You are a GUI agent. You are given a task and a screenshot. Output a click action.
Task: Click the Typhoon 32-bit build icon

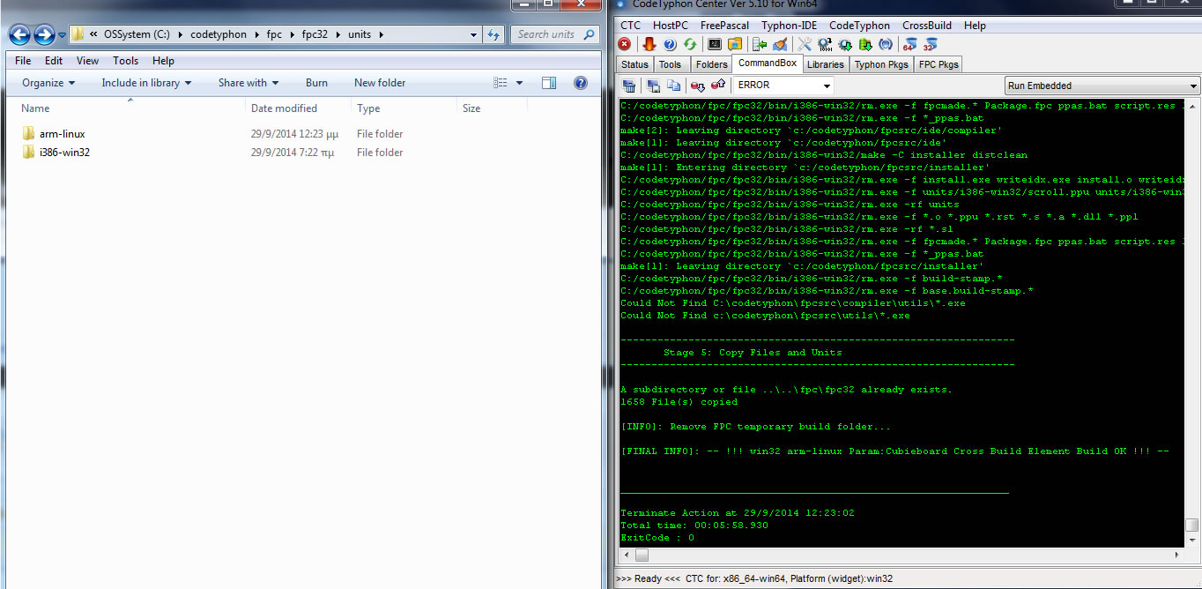click(x=931, y=44)
